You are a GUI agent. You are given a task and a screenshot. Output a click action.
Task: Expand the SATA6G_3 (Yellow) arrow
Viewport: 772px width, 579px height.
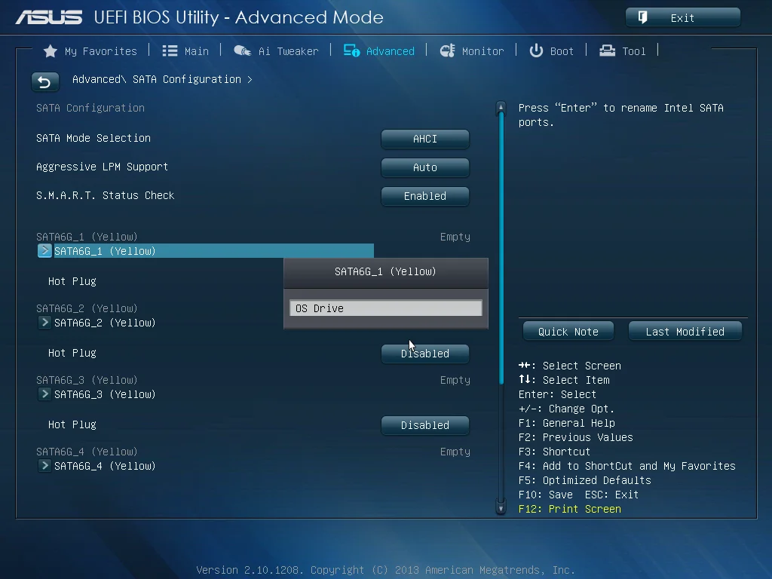[x=44, y=394]
